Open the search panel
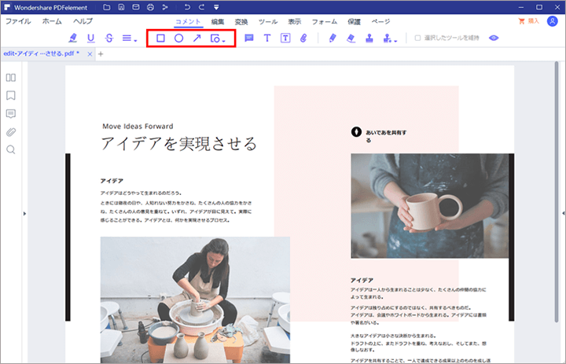Image resolution: width=566 pixels, height=364 pixels. [x=11, y=149]
